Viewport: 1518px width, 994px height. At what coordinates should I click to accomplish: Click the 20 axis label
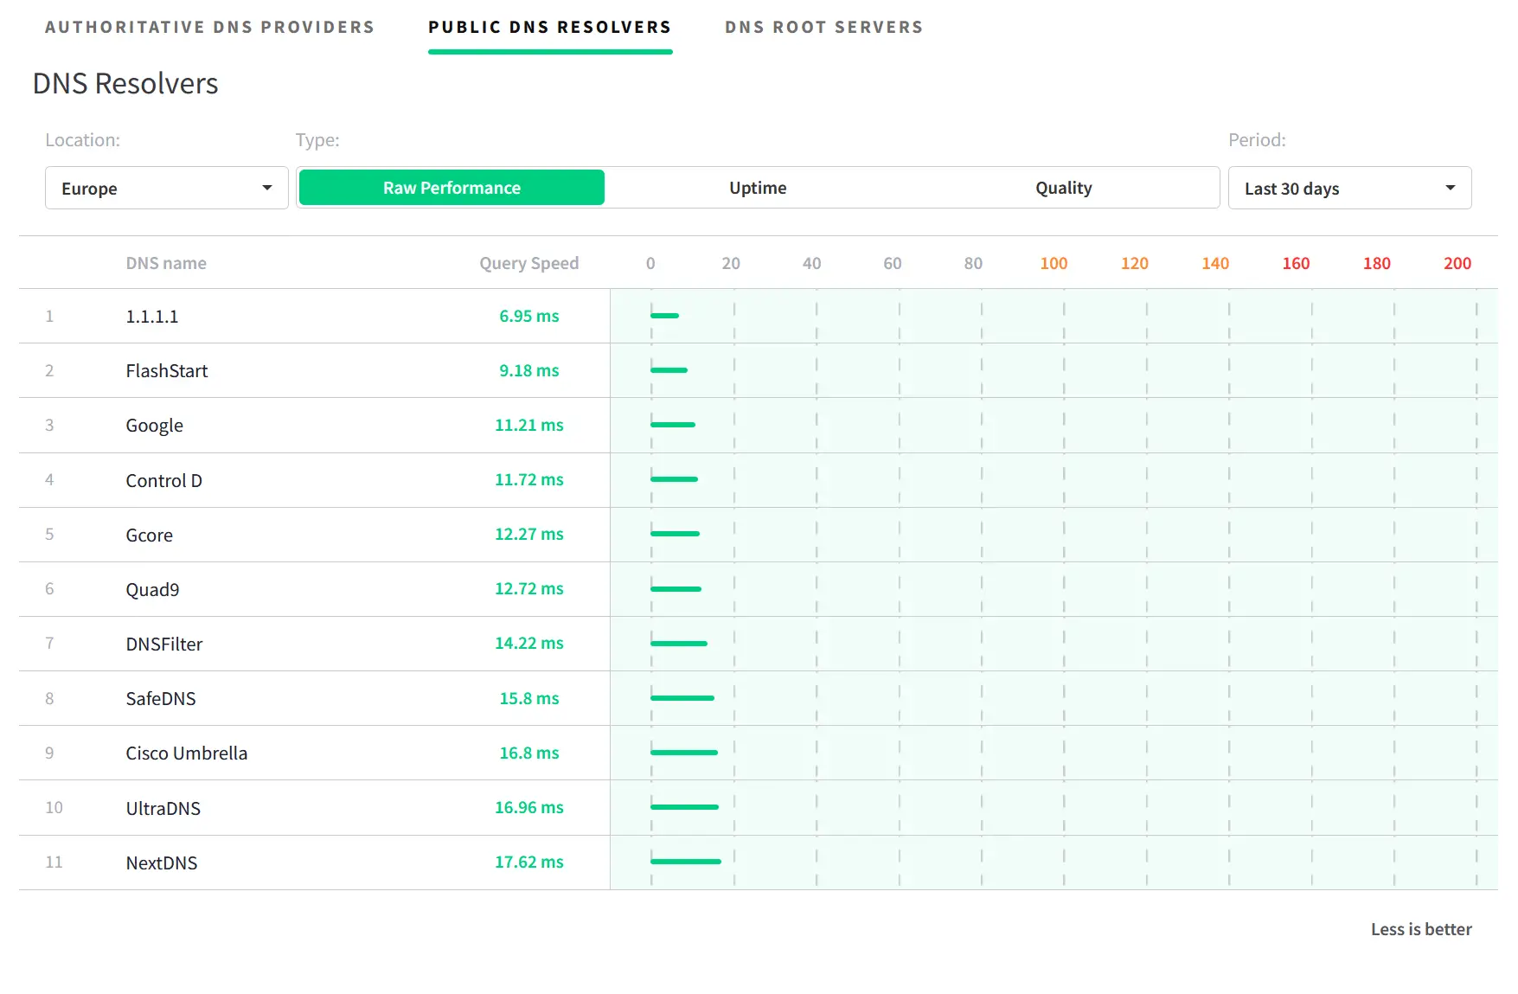[731, 263]
